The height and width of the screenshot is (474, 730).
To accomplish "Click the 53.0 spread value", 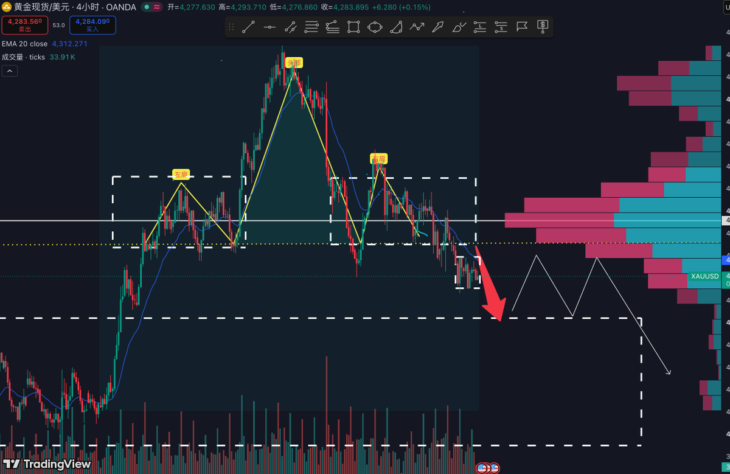I will pos(58,25).
